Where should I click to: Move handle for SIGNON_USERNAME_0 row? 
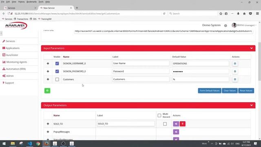48,64
